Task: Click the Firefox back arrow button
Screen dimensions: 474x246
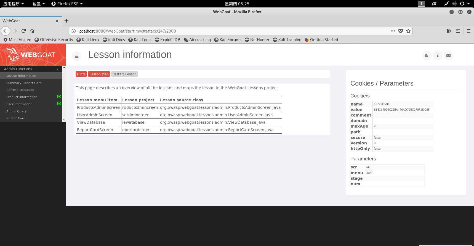Action: click(6, 31)
